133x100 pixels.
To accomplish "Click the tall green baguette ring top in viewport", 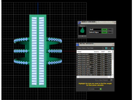I will click(38, 51).
